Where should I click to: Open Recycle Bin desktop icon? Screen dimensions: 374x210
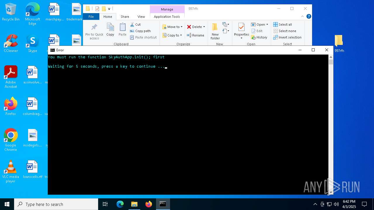[x=11, y=12]
